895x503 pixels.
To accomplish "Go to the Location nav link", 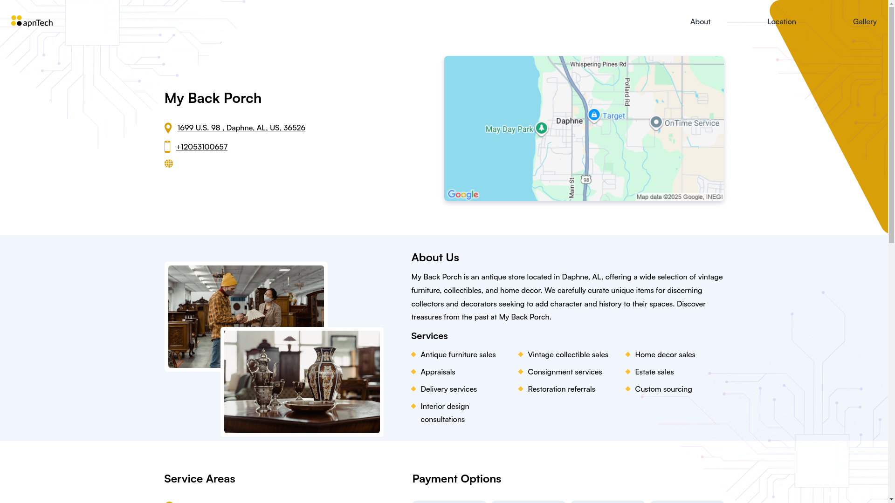I will tap(781, 21).
